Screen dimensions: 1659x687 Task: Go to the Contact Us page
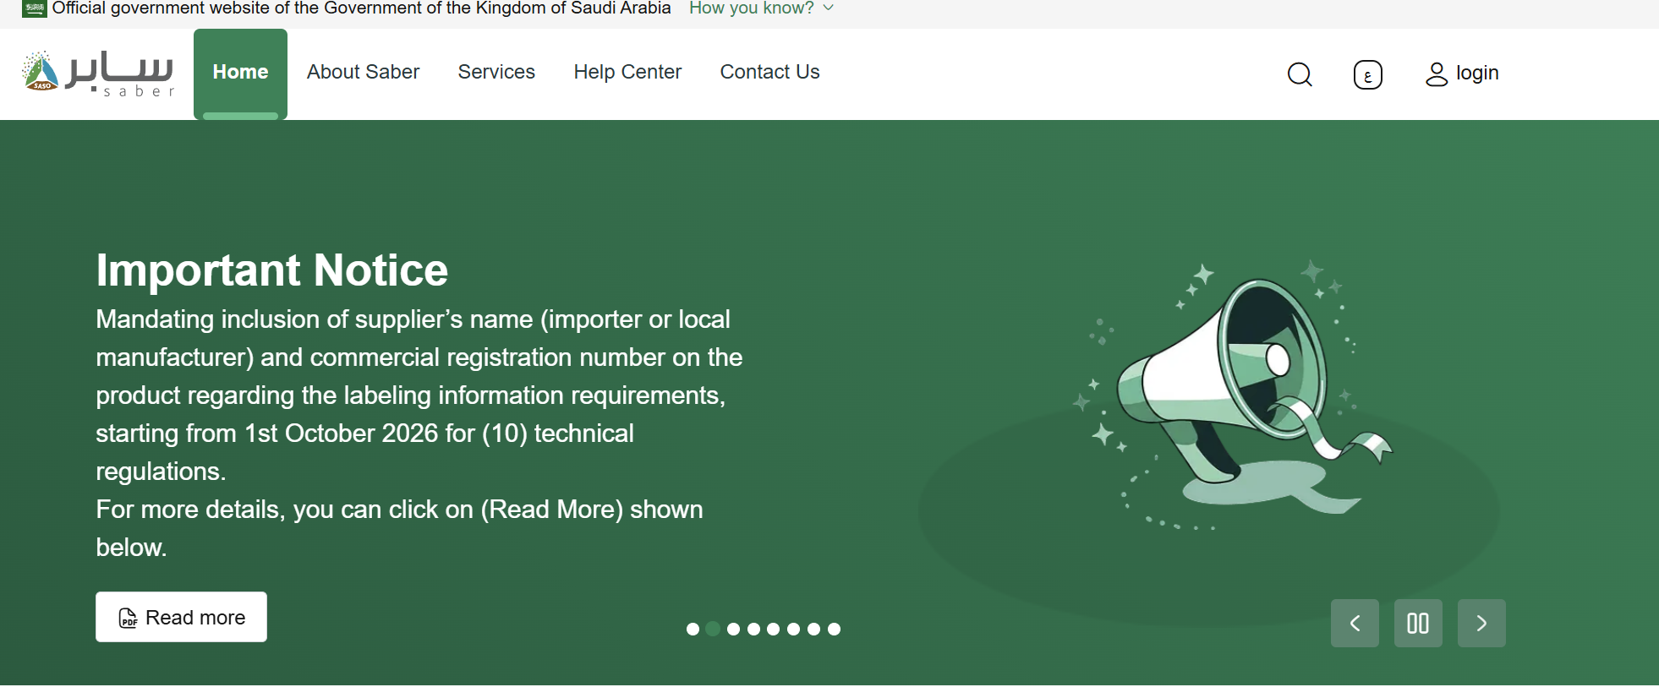pos(769,72)
